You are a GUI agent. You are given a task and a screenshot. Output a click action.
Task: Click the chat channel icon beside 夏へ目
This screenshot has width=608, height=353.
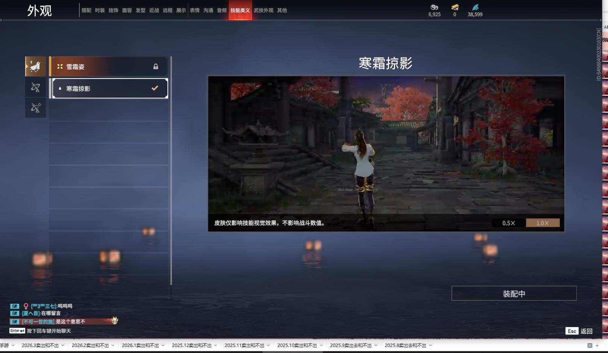click(14, 314)
